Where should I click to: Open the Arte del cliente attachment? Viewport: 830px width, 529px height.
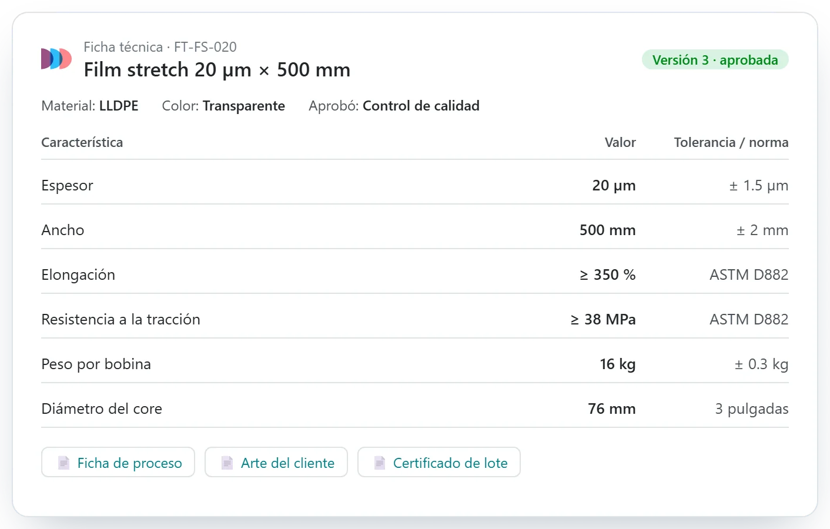[276, 462]
